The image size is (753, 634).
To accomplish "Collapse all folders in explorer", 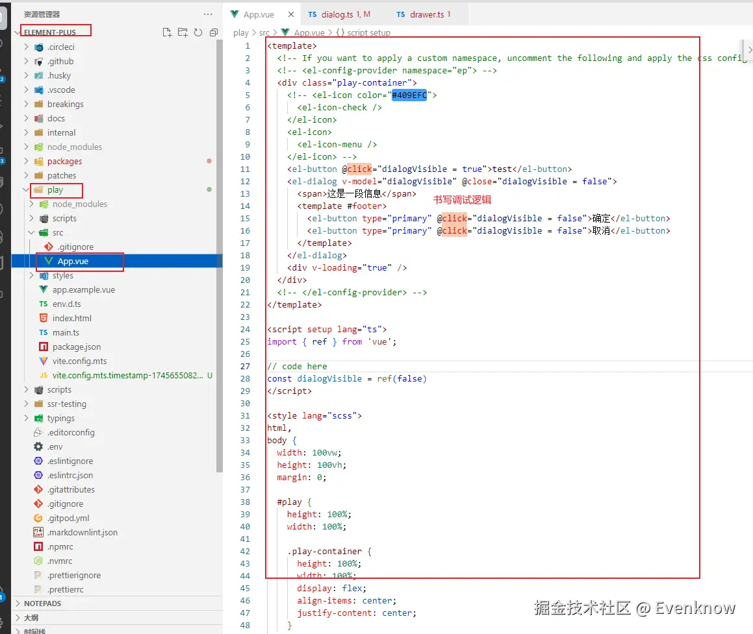I will 214,32.
